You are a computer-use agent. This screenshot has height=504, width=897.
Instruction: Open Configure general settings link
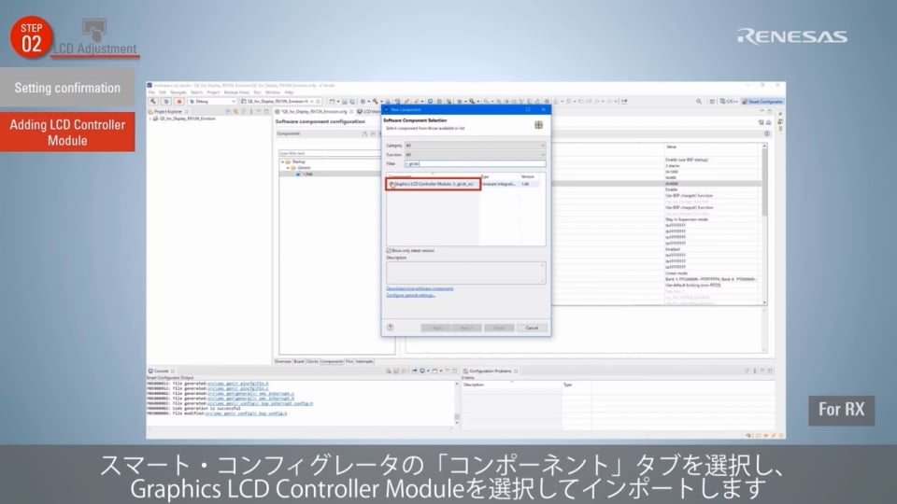pyautogui.click(x=411, y=295)
